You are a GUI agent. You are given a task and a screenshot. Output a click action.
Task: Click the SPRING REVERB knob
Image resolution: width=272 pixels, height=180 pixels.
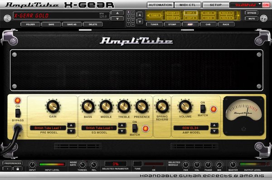tap(162, 106)
